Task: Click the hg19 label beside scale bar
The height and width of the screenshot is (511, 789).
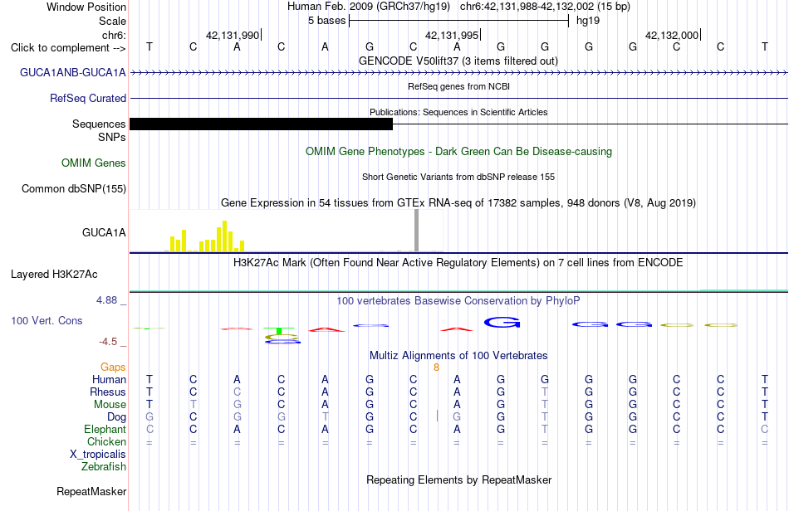Action: (588, 21)
